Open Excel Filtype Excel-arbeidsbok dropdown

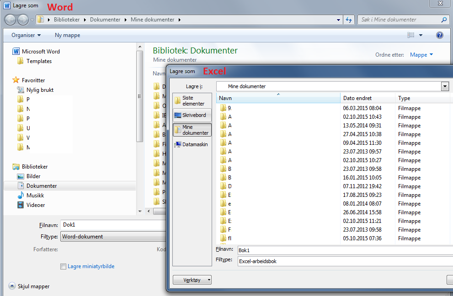coord(345,261)
